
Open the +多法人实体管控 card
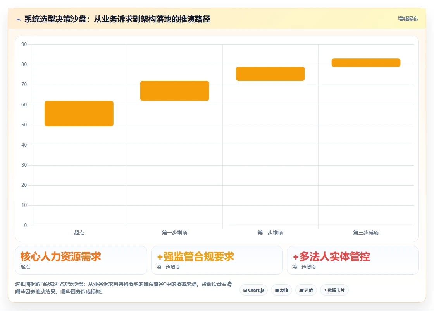[353, 260]
